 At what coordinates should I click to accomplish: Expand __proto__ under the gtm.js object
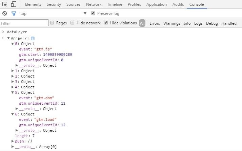pos(17,65)
